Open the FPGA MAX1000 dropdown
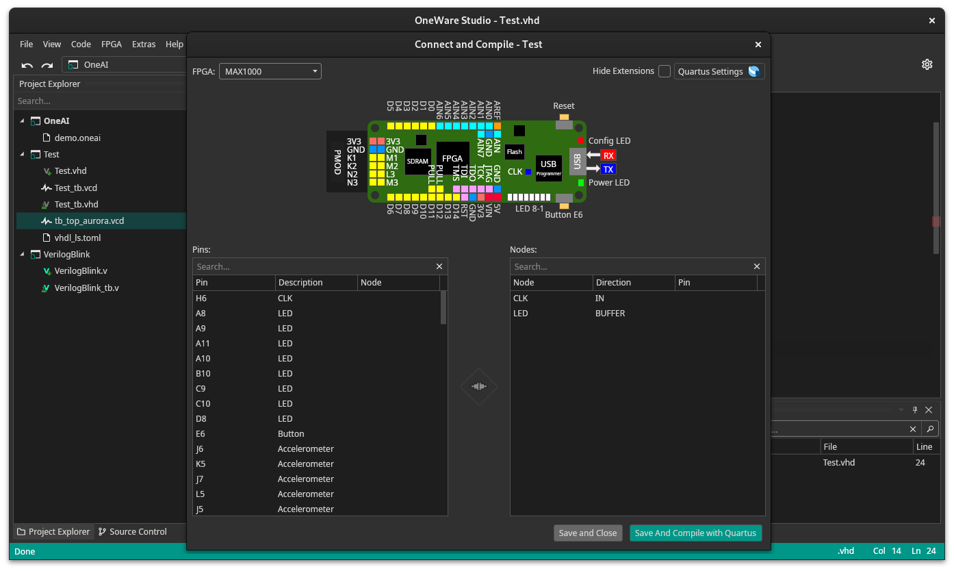This screenshot has width=954, height=571. click(x=270, y=71)
